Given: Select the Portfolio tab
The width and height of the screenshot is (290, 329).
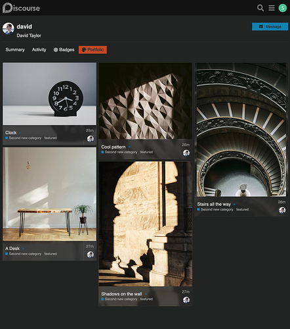Looking at the screenshot, I should coord(93,50).
